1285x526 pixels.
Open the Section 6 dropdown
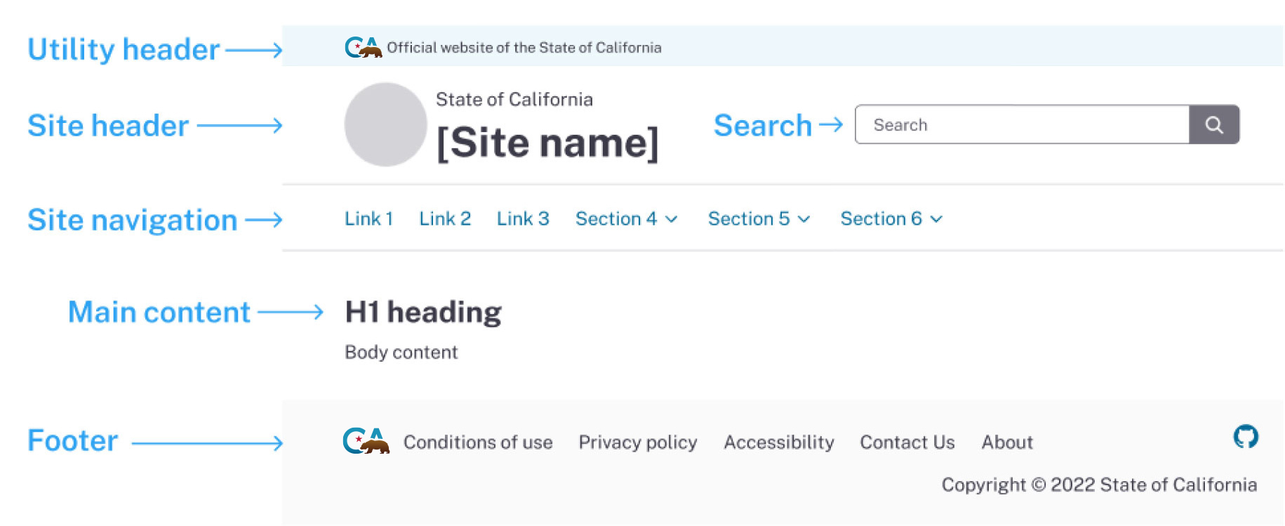[x=891, y=219]
